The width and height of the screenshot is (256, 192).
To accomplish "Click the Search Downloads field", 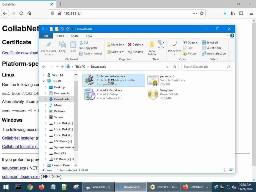I will click(206, 67).
